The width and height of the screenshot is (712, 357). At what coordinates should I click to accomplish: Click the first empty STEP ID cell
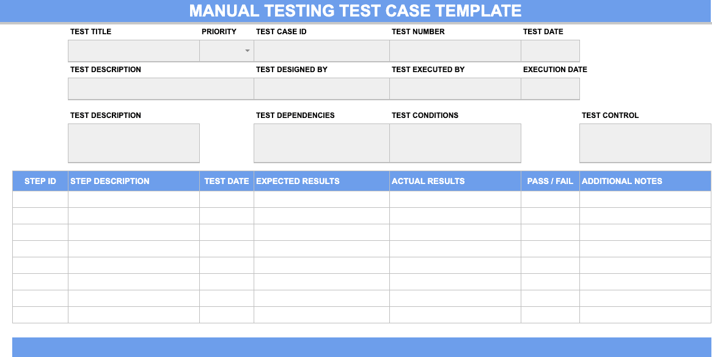coord(40,199)
